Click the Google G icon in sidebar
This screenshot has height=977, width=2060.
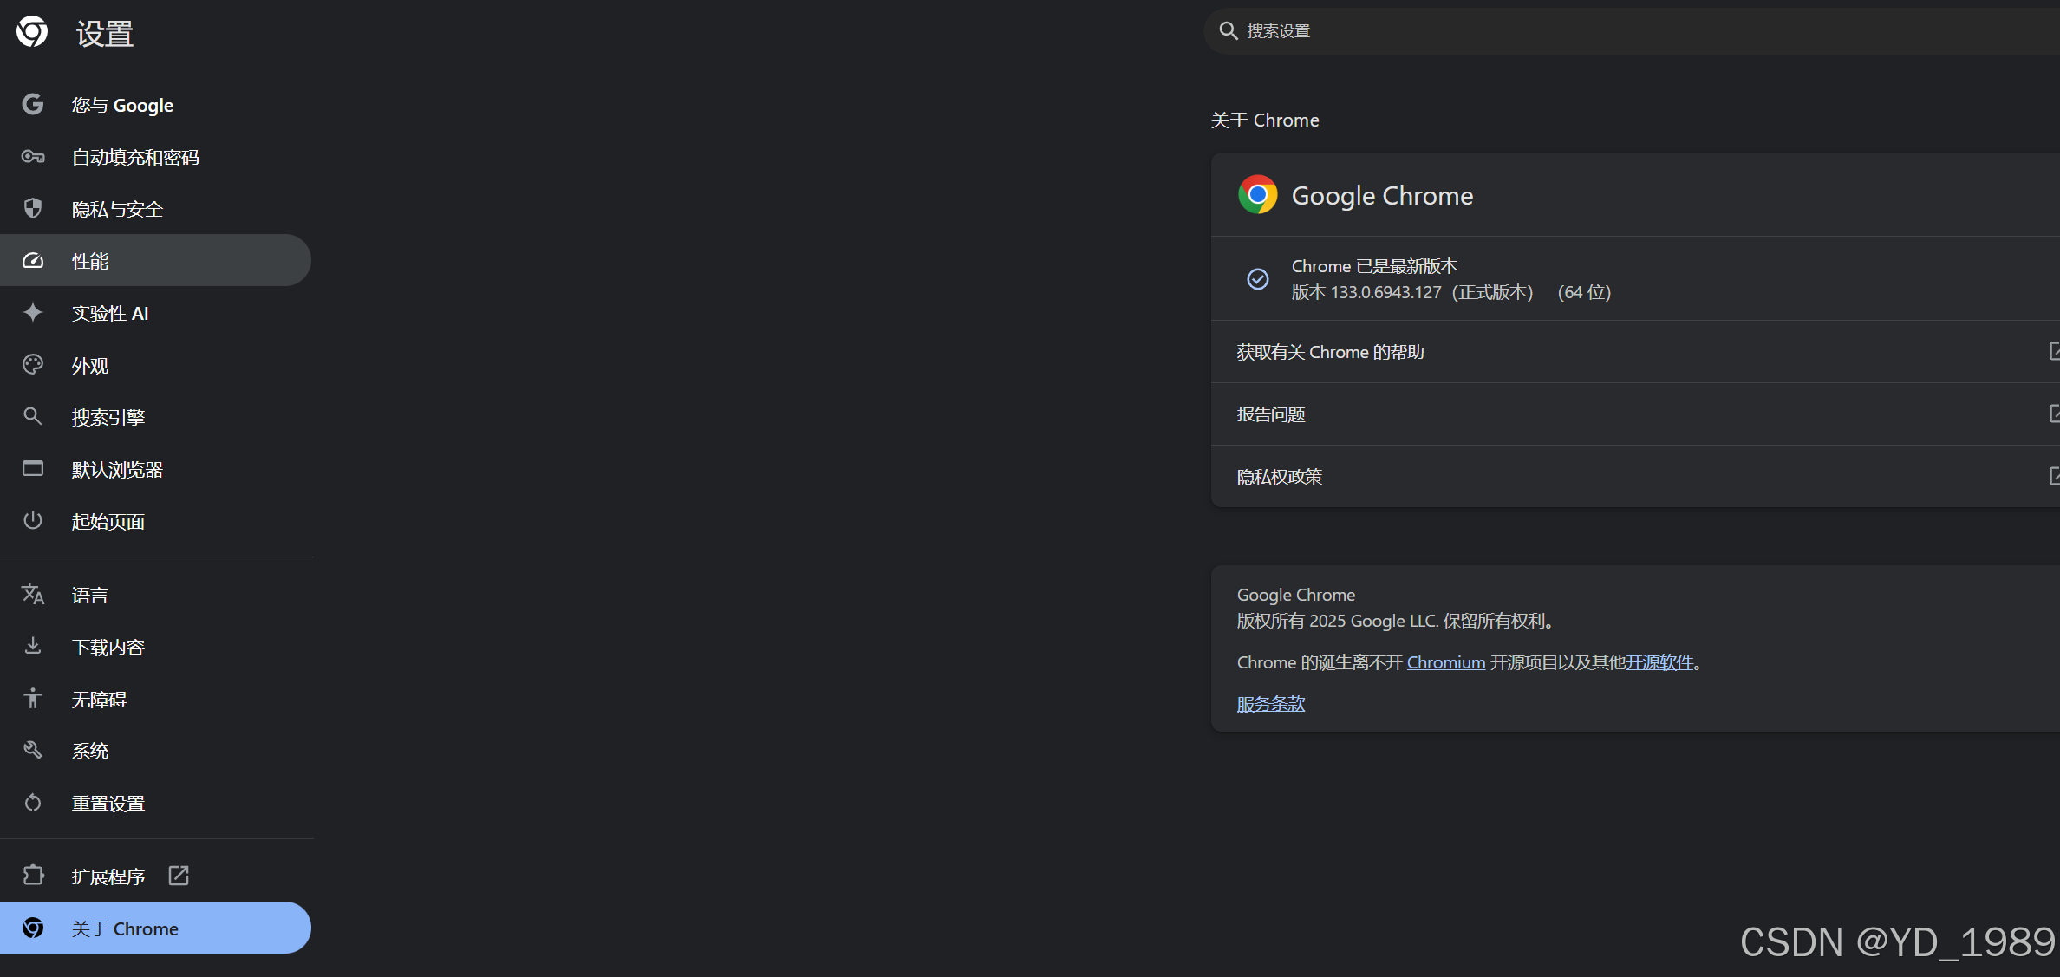pyautogui.click(x=33, y=105)
